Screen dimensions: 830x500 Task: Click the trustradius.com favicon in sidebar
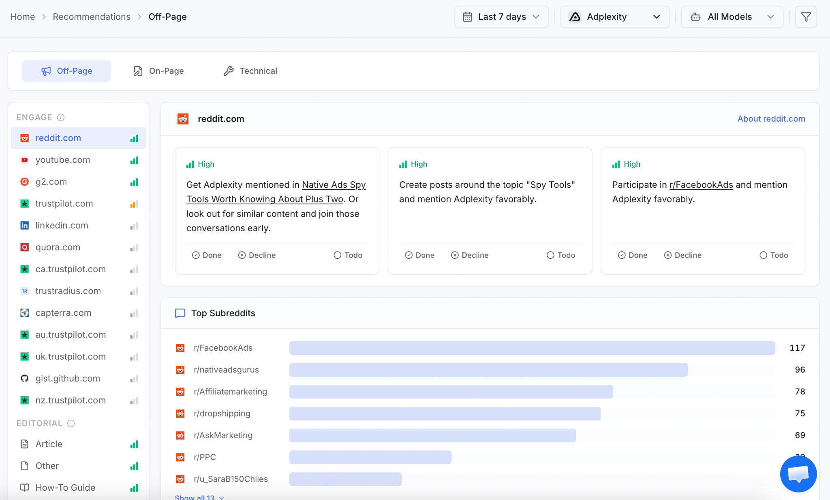[25, 291]
